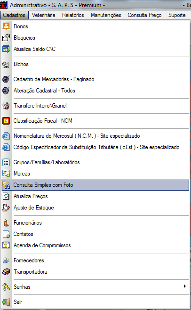The width and height of the screenshot is (191, 310).
Task: Open the Veterinária menu
Action: [44, 15]
